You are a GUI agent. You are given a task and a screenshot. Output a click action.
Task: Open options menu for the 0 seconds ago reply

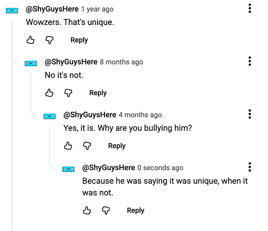point(250,167)
